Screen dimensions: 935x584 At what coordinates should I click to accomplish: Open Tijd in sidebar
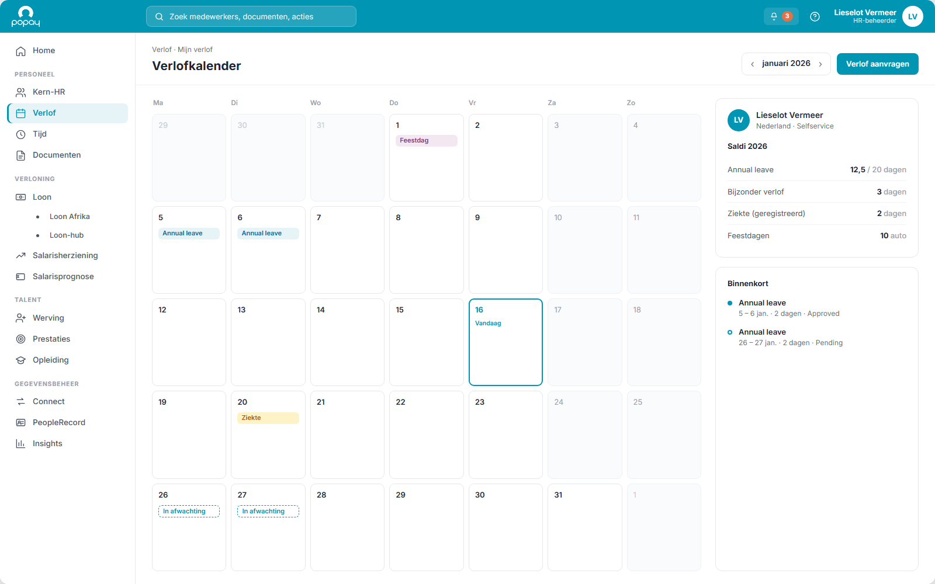point(68,134)
